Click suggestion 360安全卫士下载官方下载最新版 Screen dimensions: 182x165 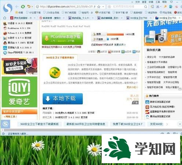tap(39, 124)
